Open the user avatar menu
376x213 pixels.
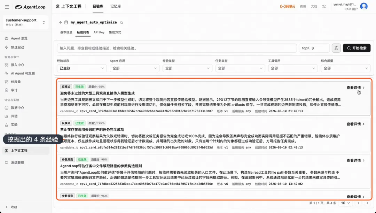click(364, 7)
